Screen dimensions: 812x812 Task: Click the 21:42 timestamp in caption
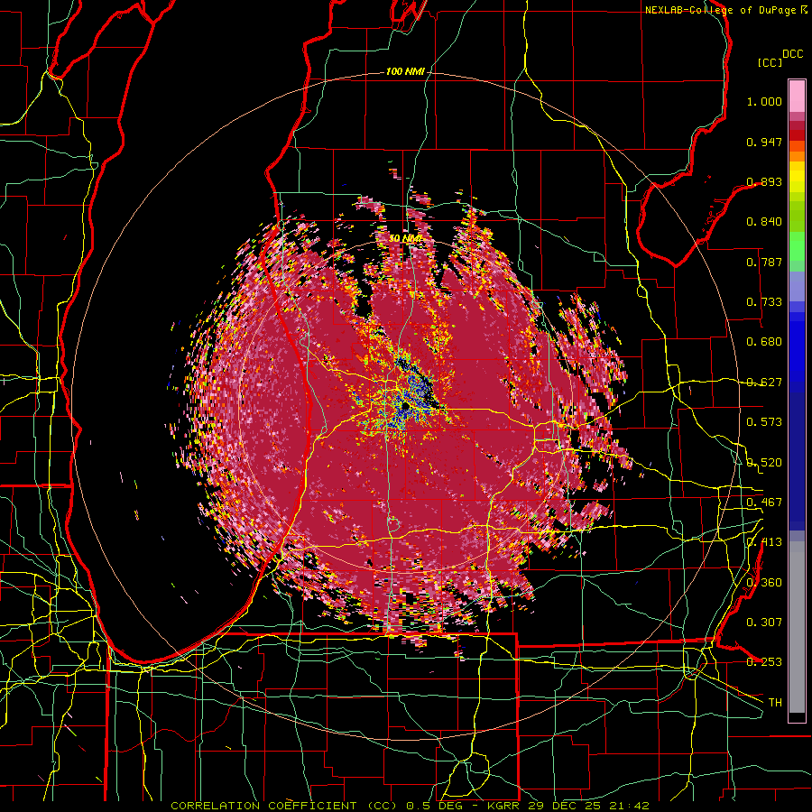(630, 806)
